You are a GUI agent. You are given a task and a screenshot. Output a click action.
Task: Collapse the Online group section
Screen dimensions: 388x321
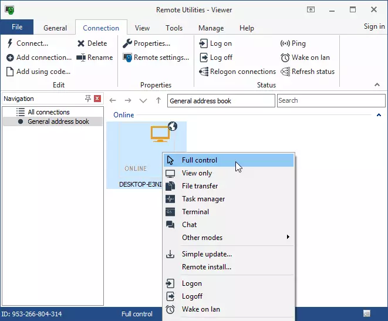[379, 115]
